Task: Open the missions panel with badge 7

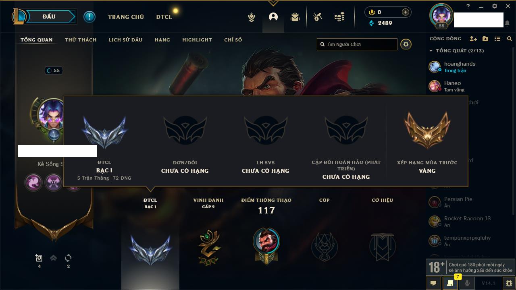Action: tap(450, 283)
